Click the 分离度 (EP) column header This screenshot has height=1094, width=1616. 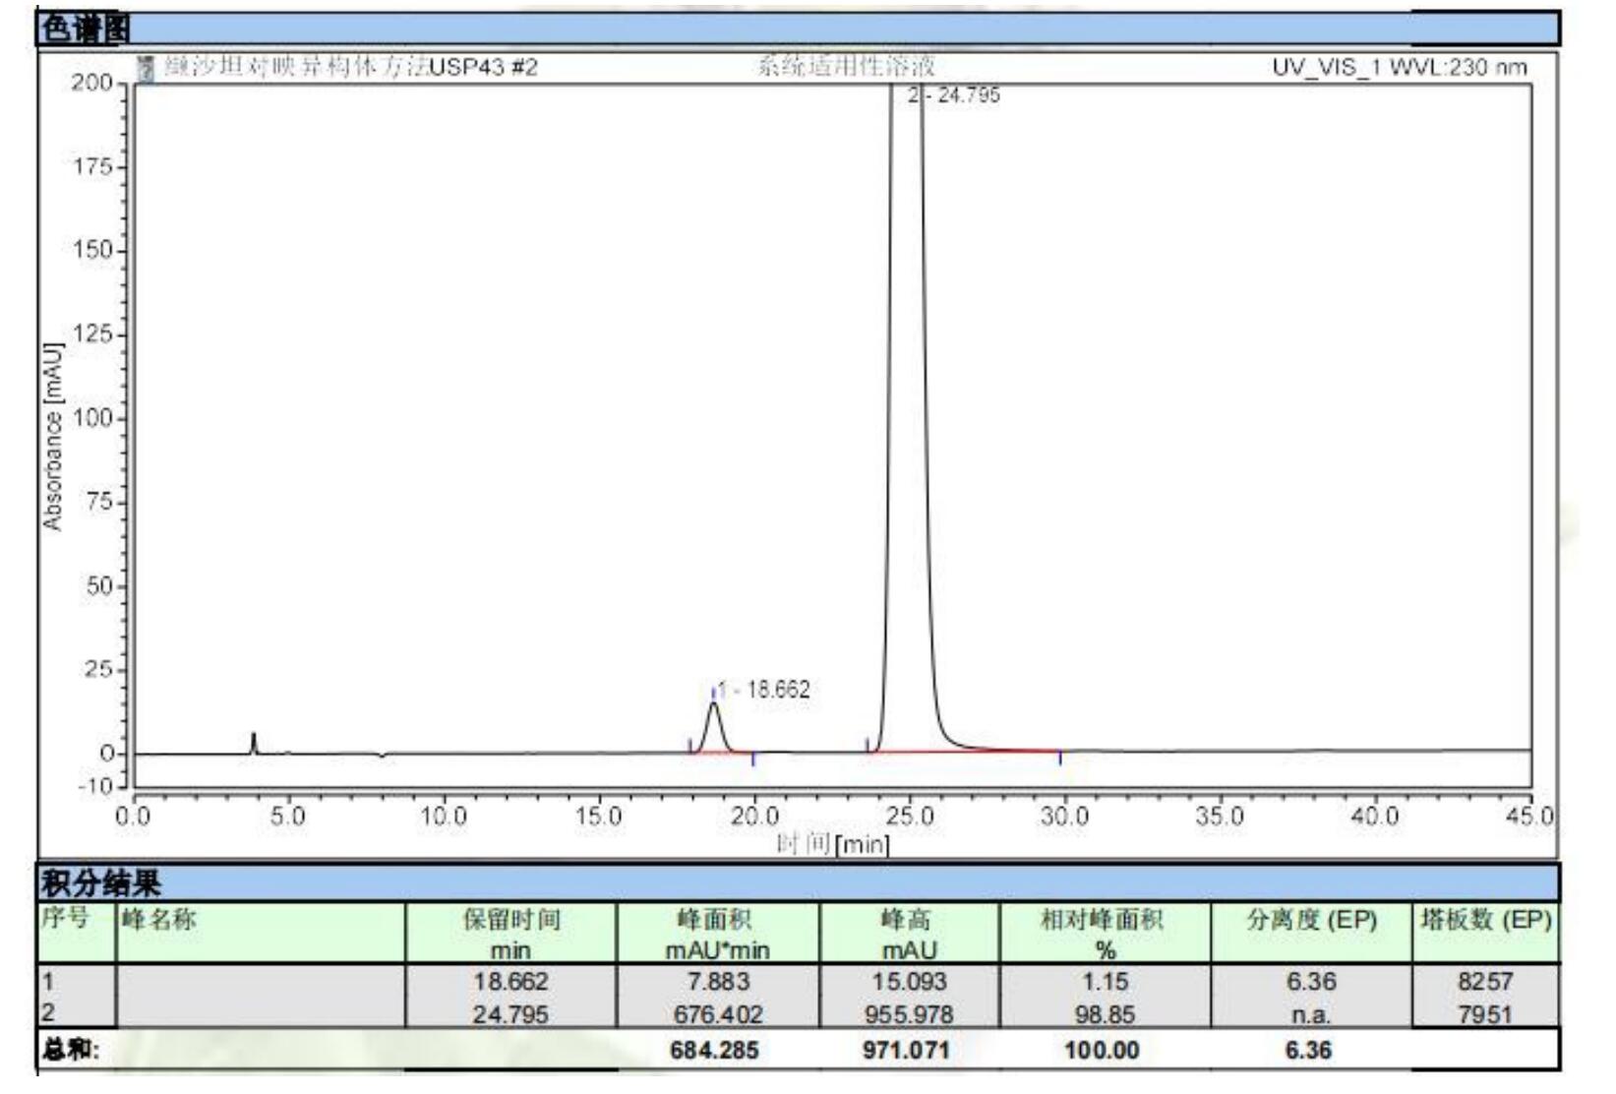pyautogui.click(x=1311, y=921)
